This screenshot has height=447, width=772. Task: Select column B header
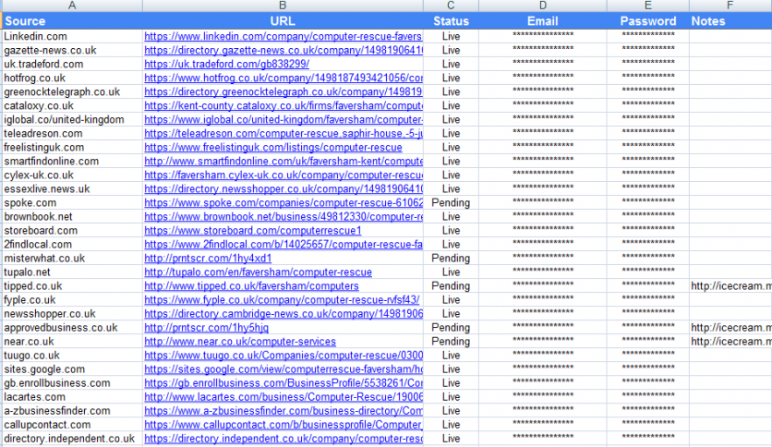[283, 6]
